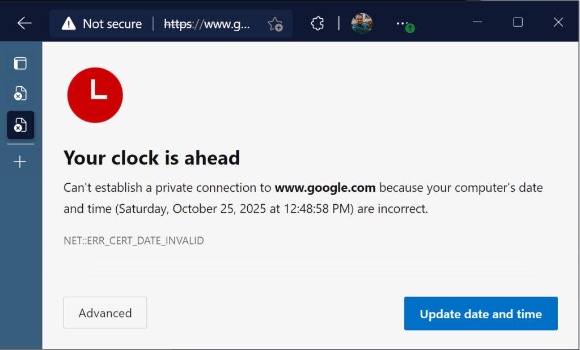The width and height of the screenshot is (580, 350).
Task: Close the browser window
Action: [x=558, y=23]
